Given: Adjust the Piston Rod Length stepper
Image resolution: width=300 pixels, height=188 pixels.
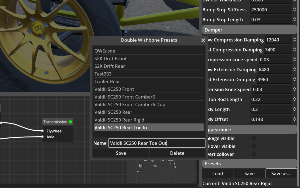Looking at the screenshot, I should (x=295, y=99).
